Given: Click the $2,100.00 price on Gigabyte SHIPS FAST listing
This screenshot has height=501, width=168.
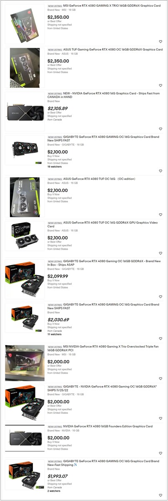Looking at the screenshot, I should [58, 152].
